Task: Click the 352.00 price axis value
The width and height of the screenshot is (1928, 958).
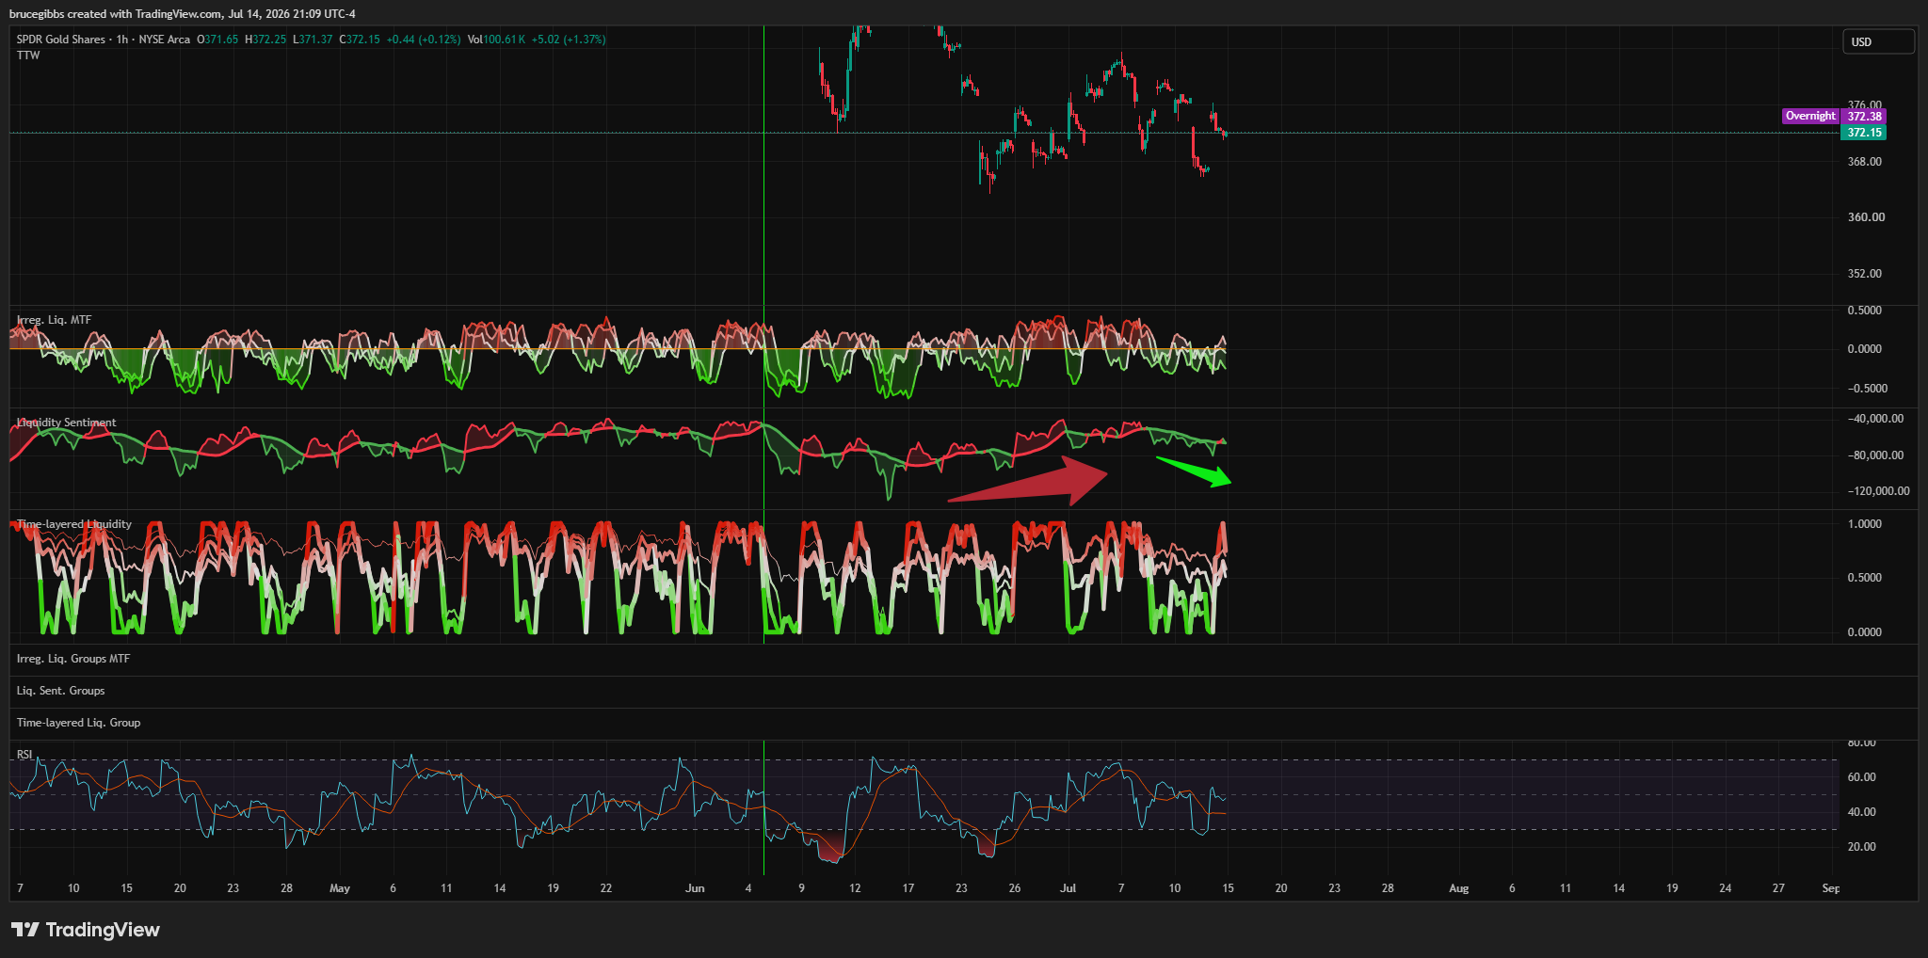Action: (1865, 274)
